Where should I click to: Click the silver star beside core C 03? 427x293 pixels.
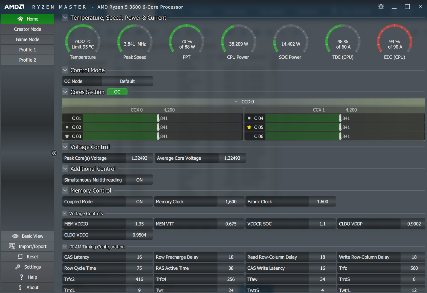click(x=67, y=136)
